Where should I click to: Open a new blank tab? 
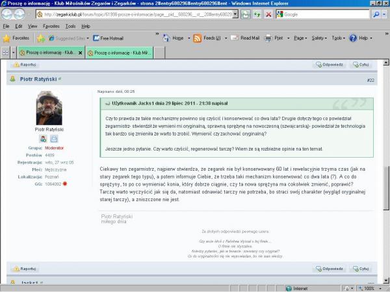159,53
